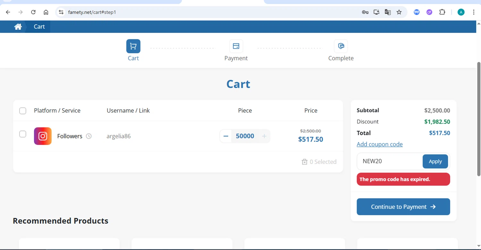Click the clock icon beside Followers
The image size is (481, 250).
click(x=89, y=136)
